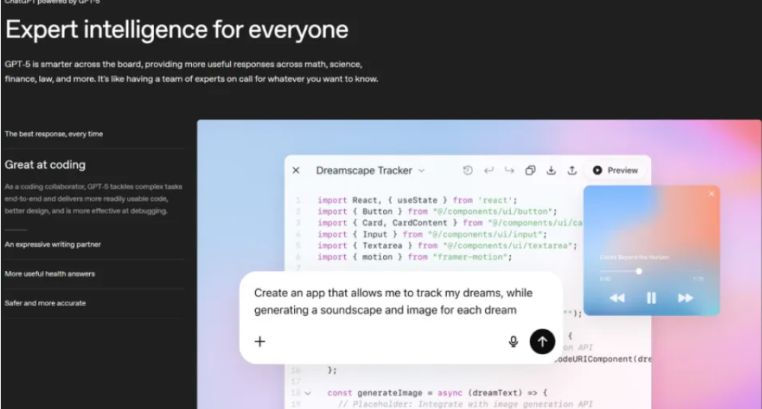Select 'The best response, every time' tab
The height and width of the screenshot is (409, 762).
click(x=53, y=134)
